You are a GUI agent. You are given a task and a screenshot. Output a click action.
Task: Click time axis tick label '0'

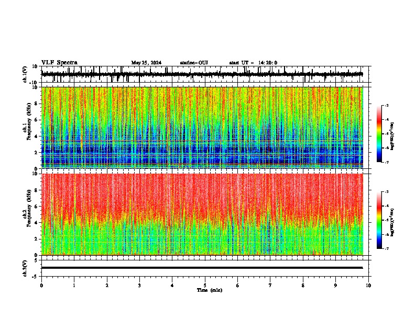41,285
